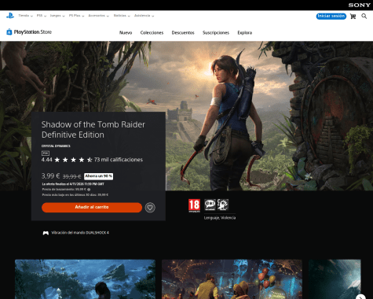Image resolution: width=373 pixels, height=299 pixels.
Task: Click the 3,99 € current price
Action: point(50,176)
